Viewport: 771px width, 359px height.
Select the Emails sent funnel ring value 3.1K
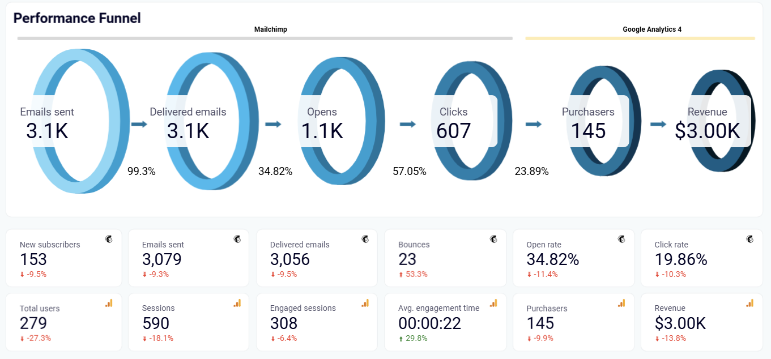pyautogui.click(x=47, y=131)
